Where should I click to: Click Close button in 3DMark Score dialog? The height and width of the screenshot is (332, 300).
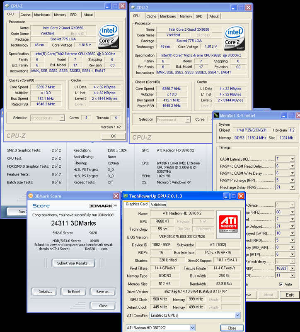(103, 306)
